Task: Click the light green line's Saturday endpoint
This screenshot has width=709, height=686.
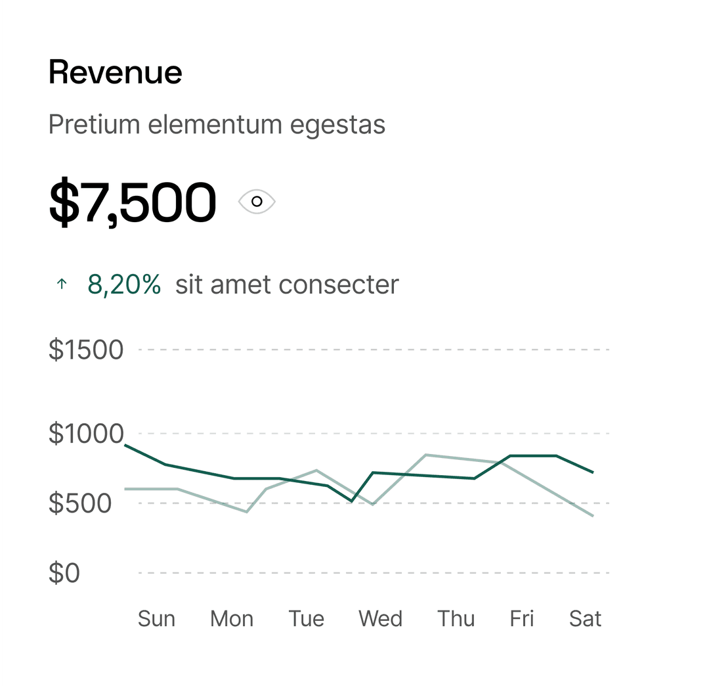Action: tap(593, 516)
